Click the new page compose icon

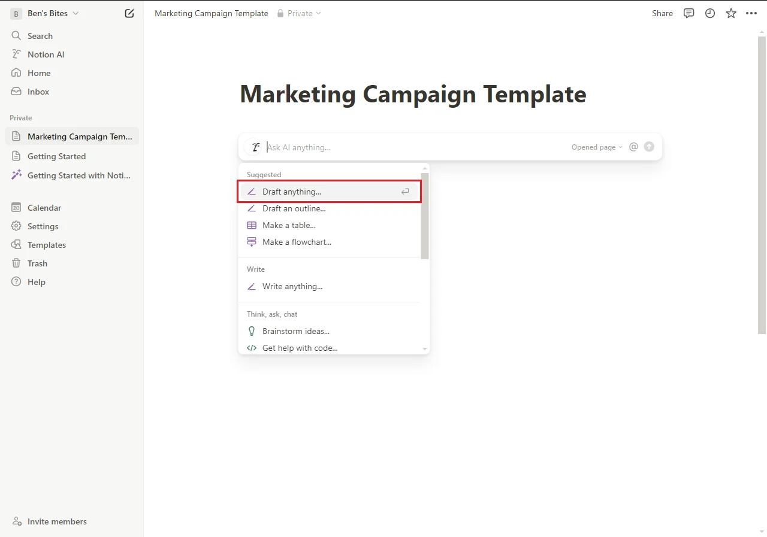pyautogui.click(x=129, y=13)
